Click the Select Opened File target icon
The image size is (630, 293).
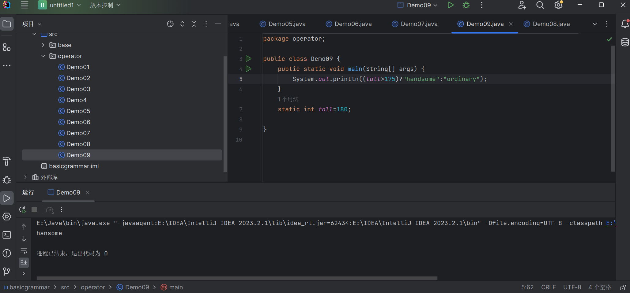point(170,24)
